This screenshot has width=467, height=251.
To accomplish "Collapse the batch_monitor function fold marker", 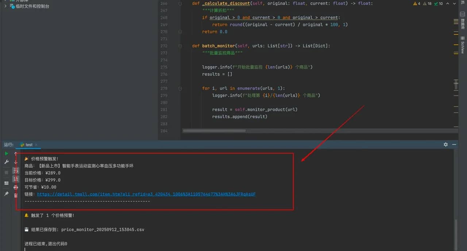I will [180, 46].
